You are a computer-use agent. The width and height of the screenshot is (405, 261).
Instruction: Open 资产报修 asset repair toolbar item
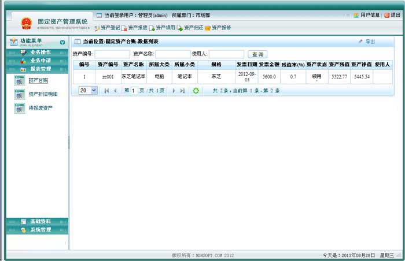pyautogui.click(x=218, y=27)
